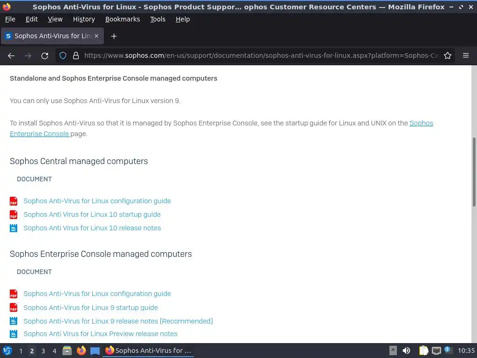
Task: Click the network status tray icon
Action: [436, 351]
